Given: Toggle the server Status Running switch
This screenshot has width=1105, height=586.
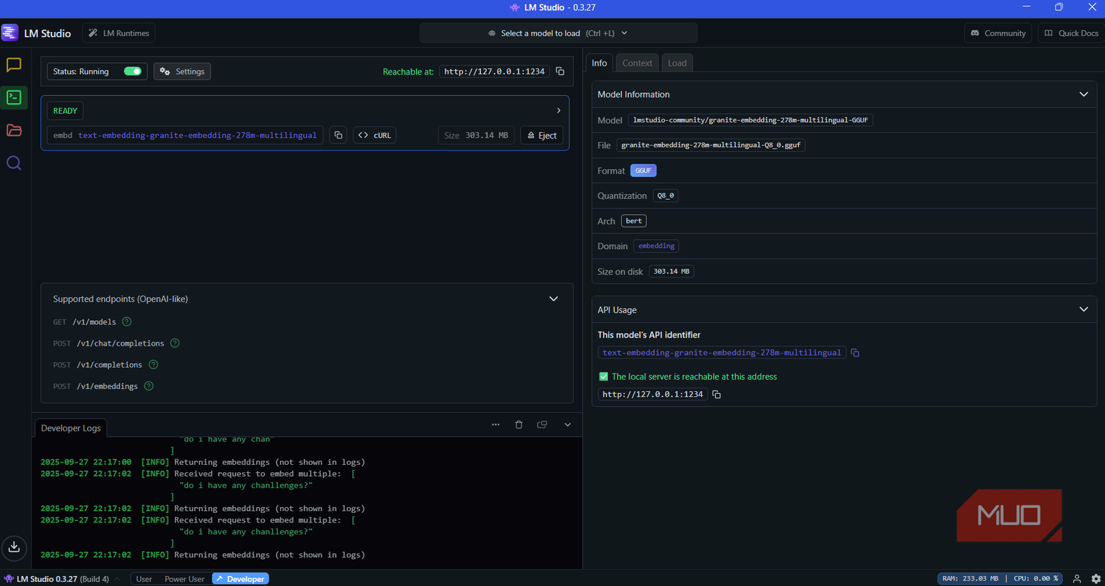Looking at the screenshot, I should click(x=133, y=71).
